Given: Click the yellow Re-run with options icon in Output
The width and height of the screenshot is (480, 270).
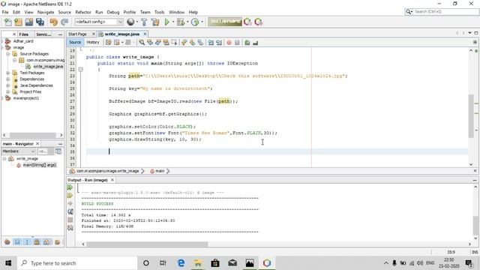Looking at the screenshot, I should (70, 195).
